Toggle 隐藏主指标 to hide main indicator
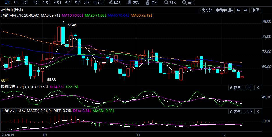 click(x=224, y=10)
